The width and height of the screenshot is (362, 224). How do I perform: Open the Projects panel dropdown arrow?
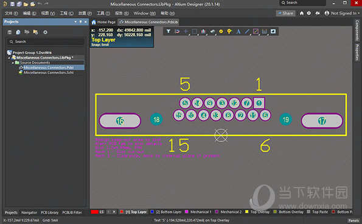click(x=75, y=22)
